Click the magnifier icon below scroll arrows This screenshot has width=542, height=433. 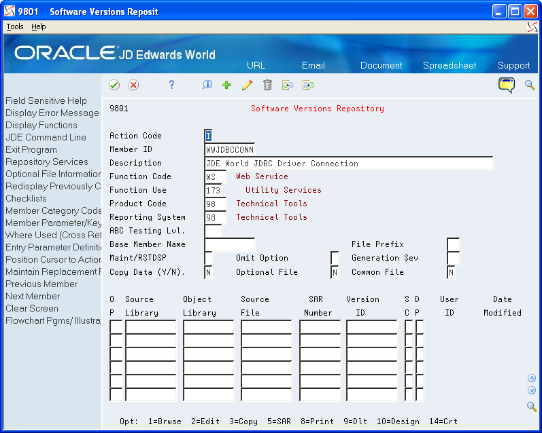point(532,407)
